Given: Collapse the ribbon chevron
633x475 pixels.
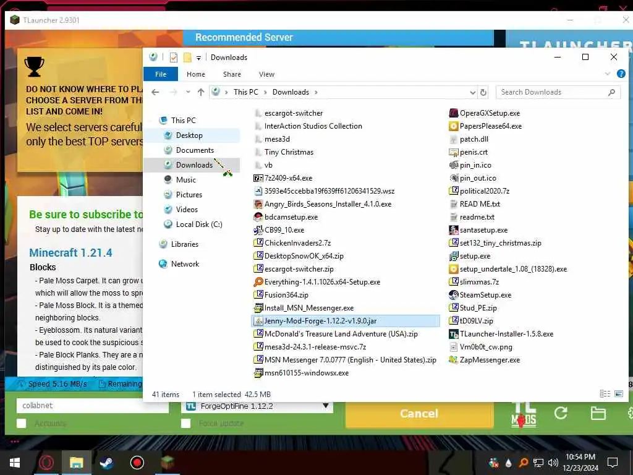Looking at the screenshot, I should 608,74.
